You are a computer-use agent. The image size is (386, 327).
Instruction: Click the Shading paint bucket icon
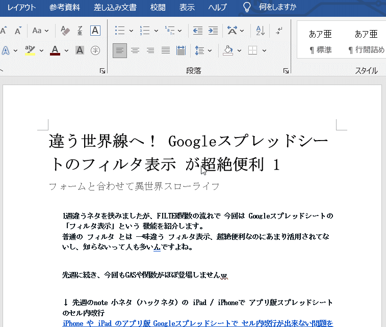coord(228,50)
